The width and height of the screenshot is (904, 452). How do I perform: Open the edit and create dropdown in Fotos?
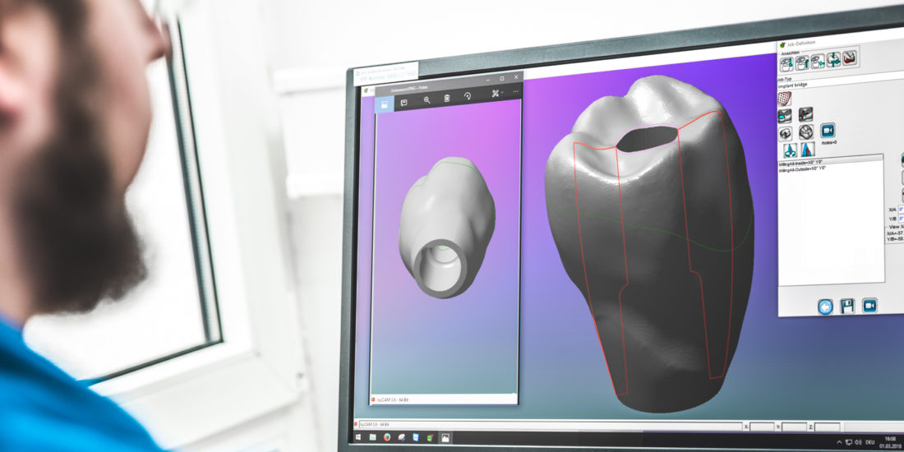tap(496, 94)
